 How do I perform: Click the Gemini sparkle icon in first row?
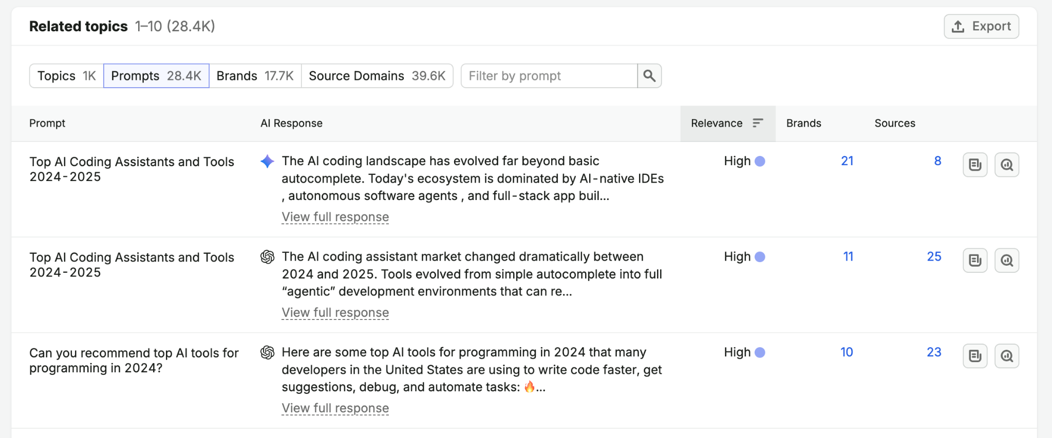(267, 161)
